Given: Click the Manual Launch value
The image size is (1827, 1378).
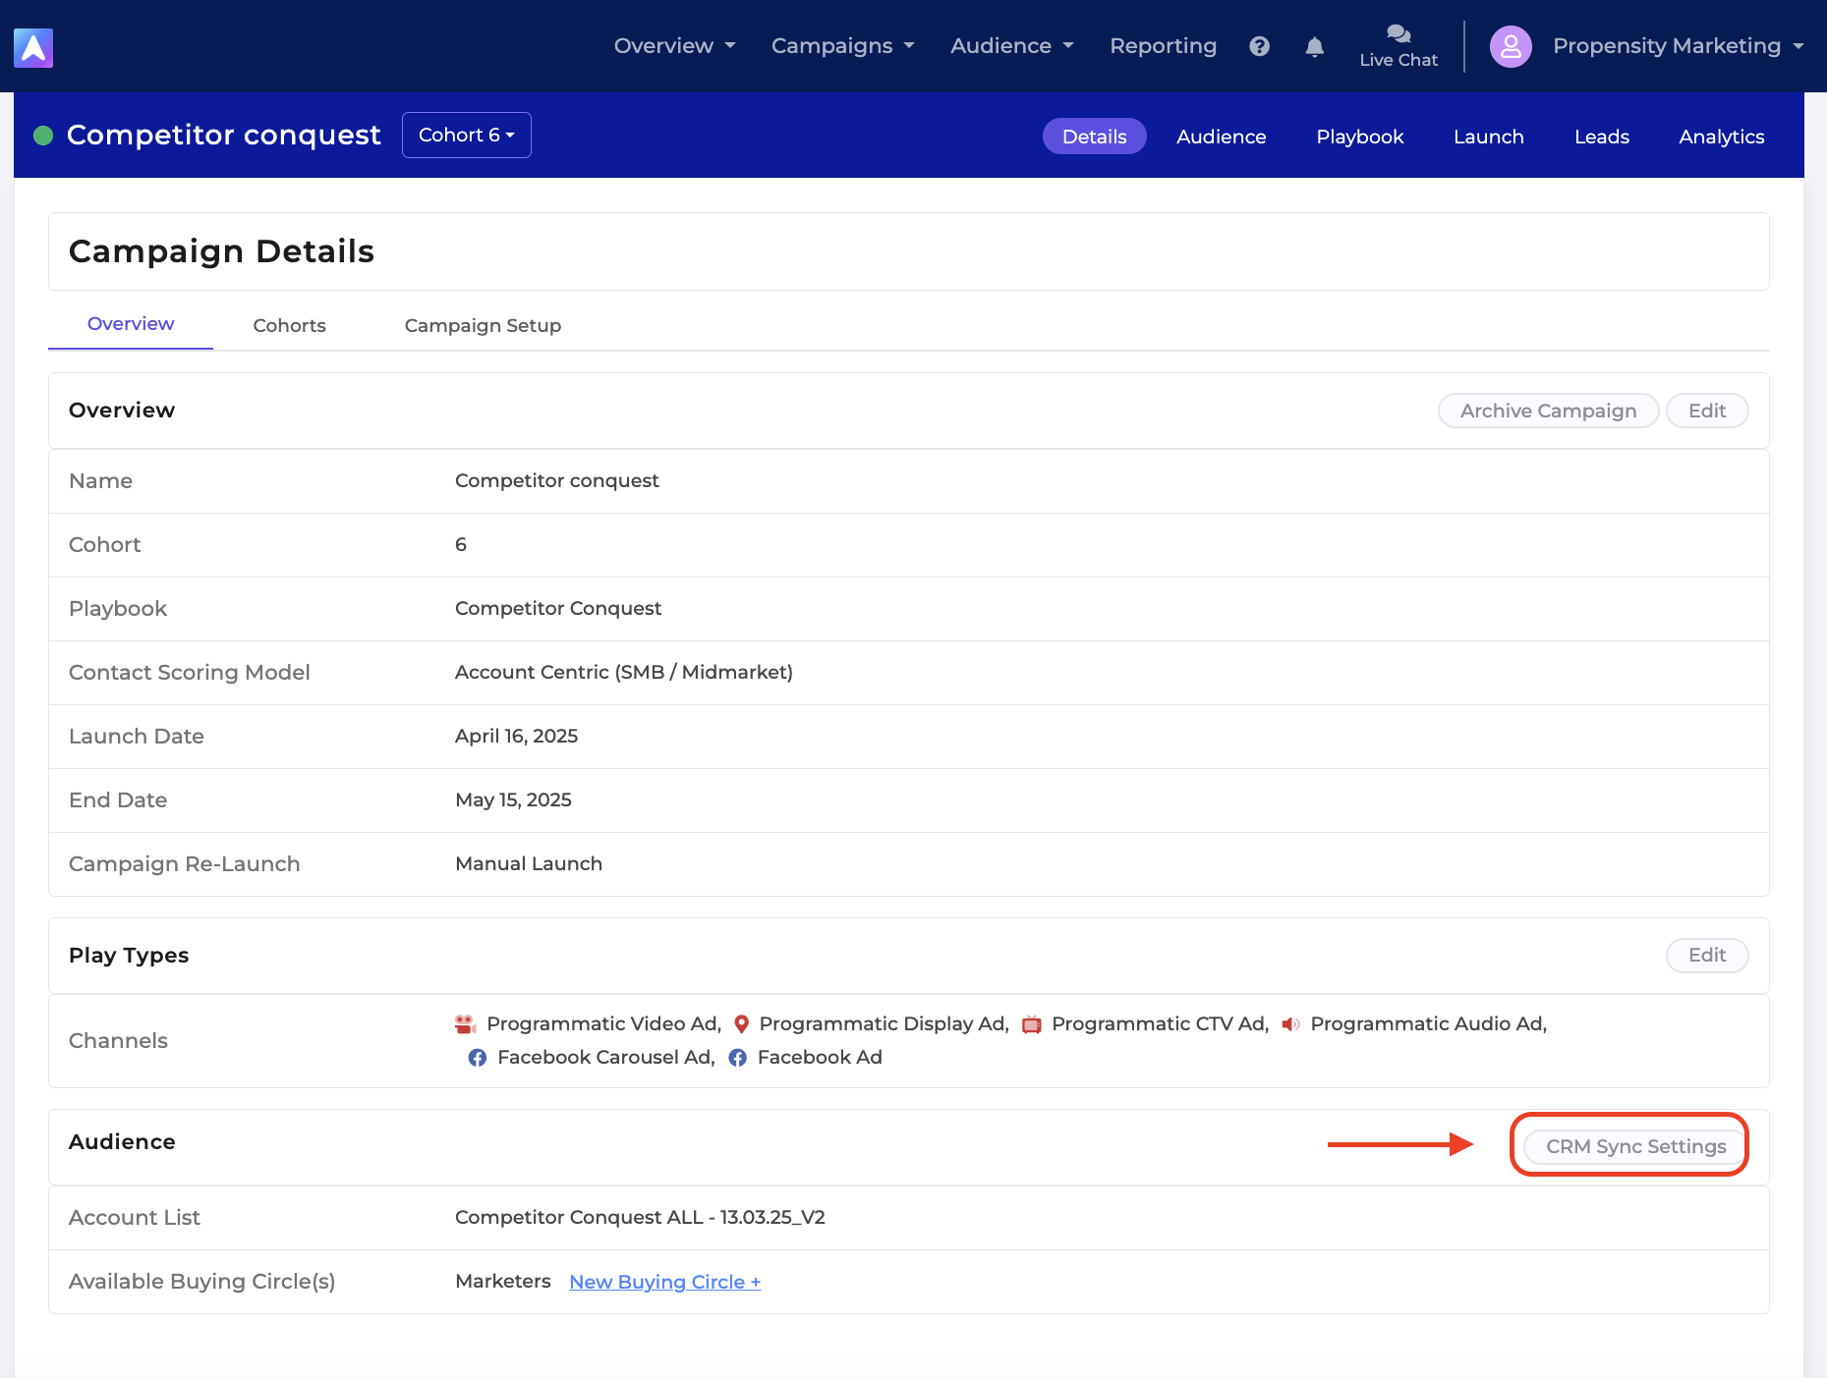Looking at the screenshot, I should (528, 864).
